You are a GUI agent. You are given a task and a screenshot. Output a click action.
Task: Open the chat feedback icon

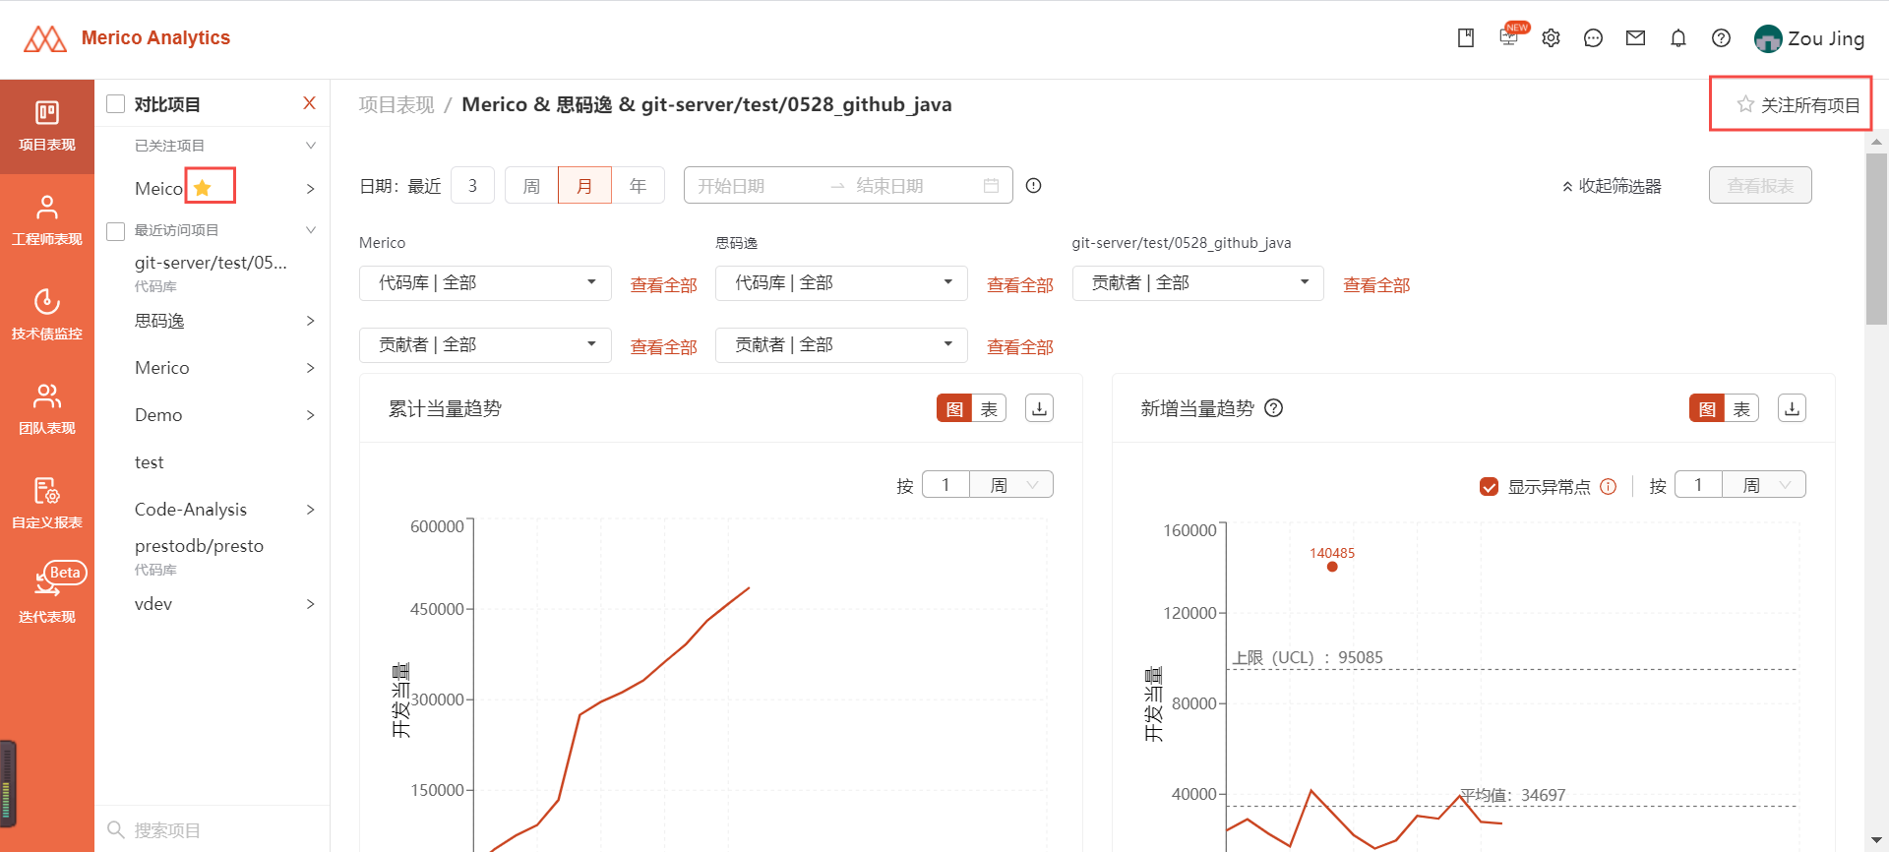point(1594,38)
